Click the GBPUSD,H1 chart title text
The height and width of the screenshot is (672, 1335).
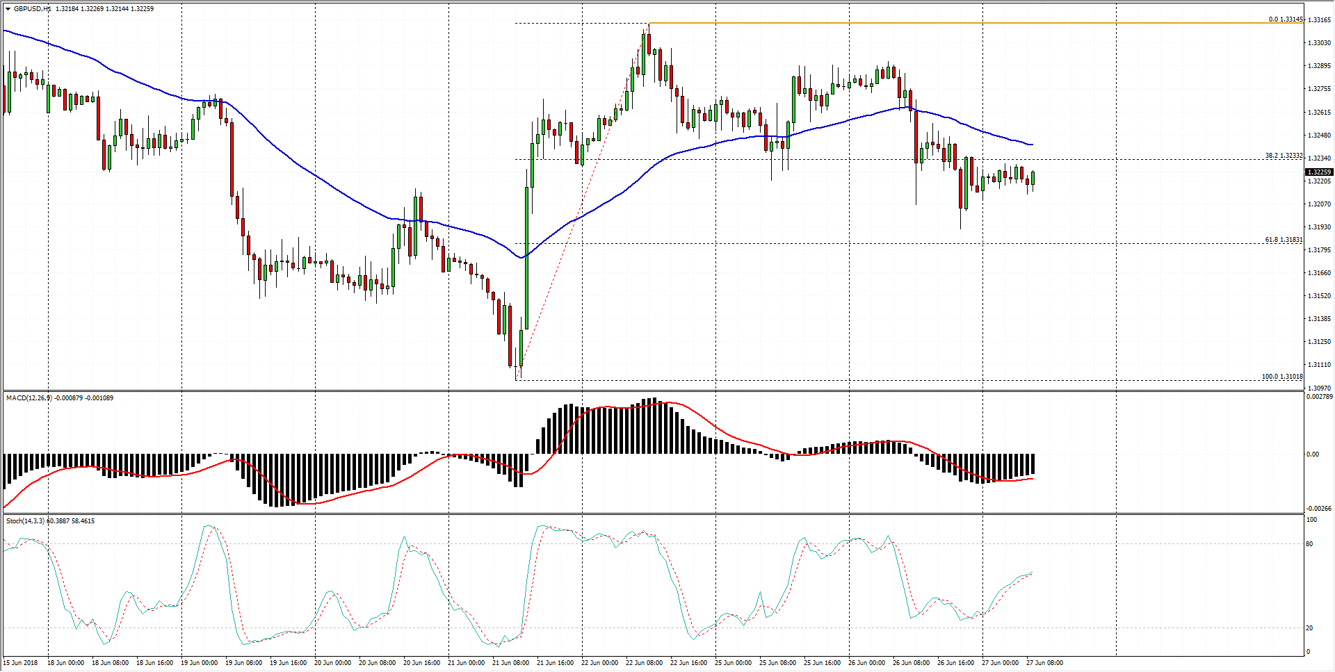pos(33,9)
